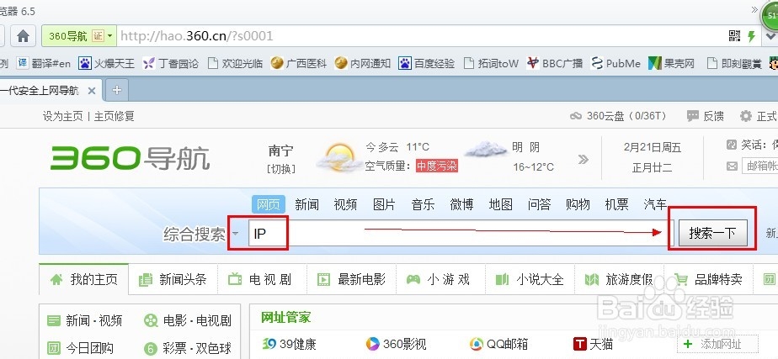Focus the address bar URL
The width and height of the screenshot is (778, 359).
[x=422, y=36]
